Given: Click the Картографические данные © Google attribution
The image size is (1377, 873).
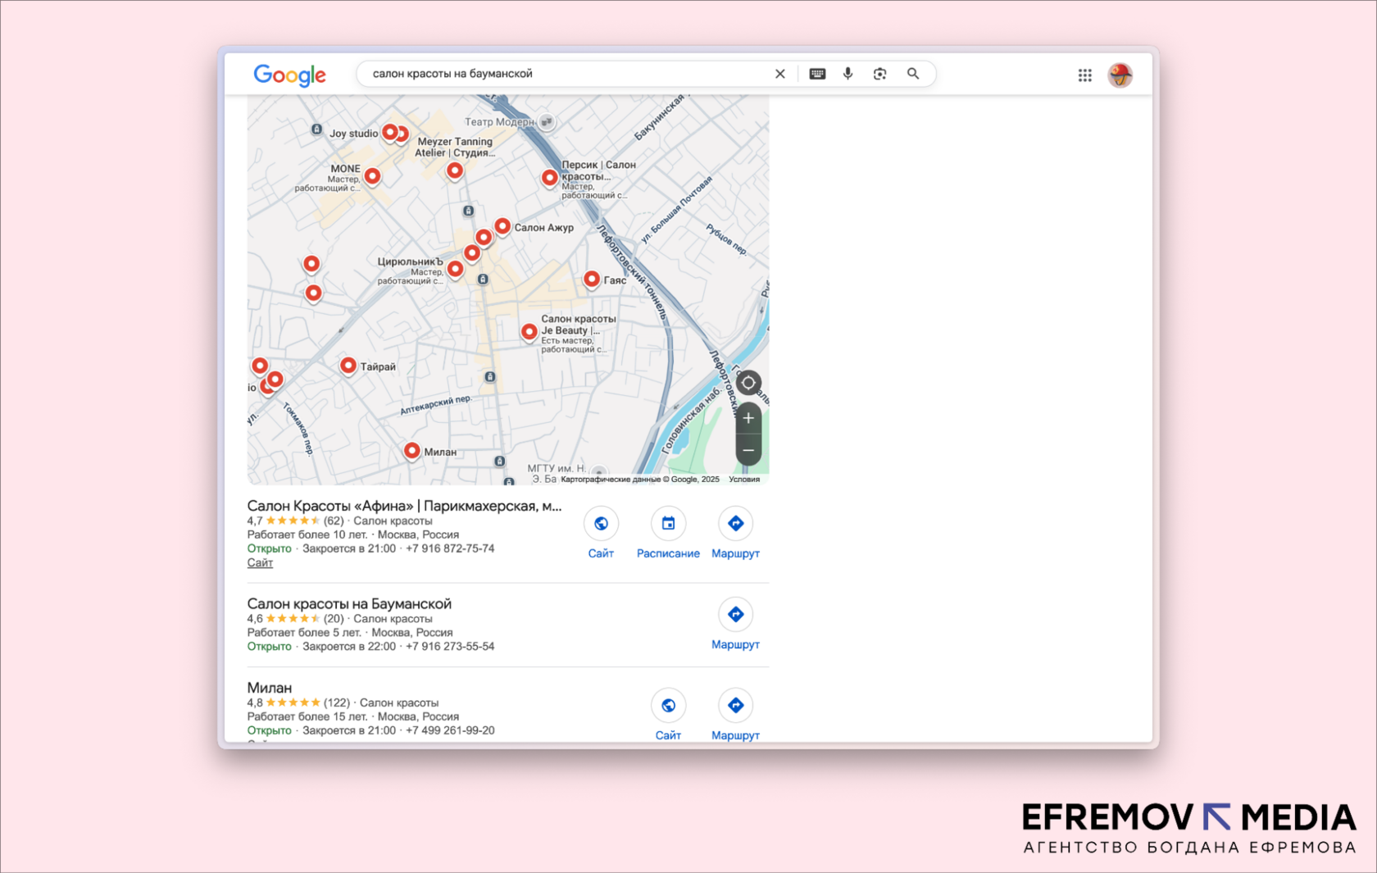Looking at the screenshot, I should (x=640, y=480).
